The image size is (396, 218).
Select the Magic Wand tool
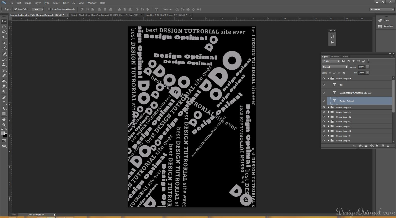4,37
